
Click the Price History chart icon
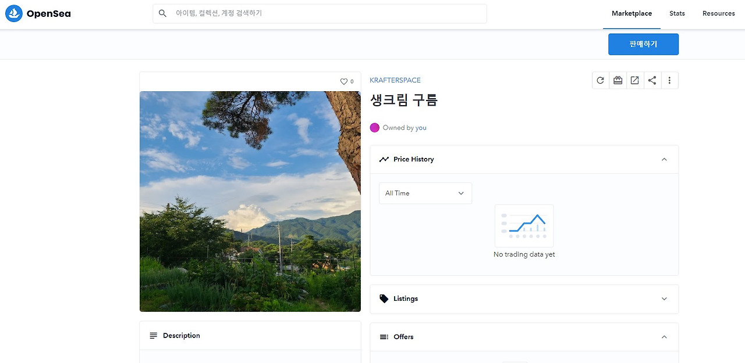pos(384,159)
